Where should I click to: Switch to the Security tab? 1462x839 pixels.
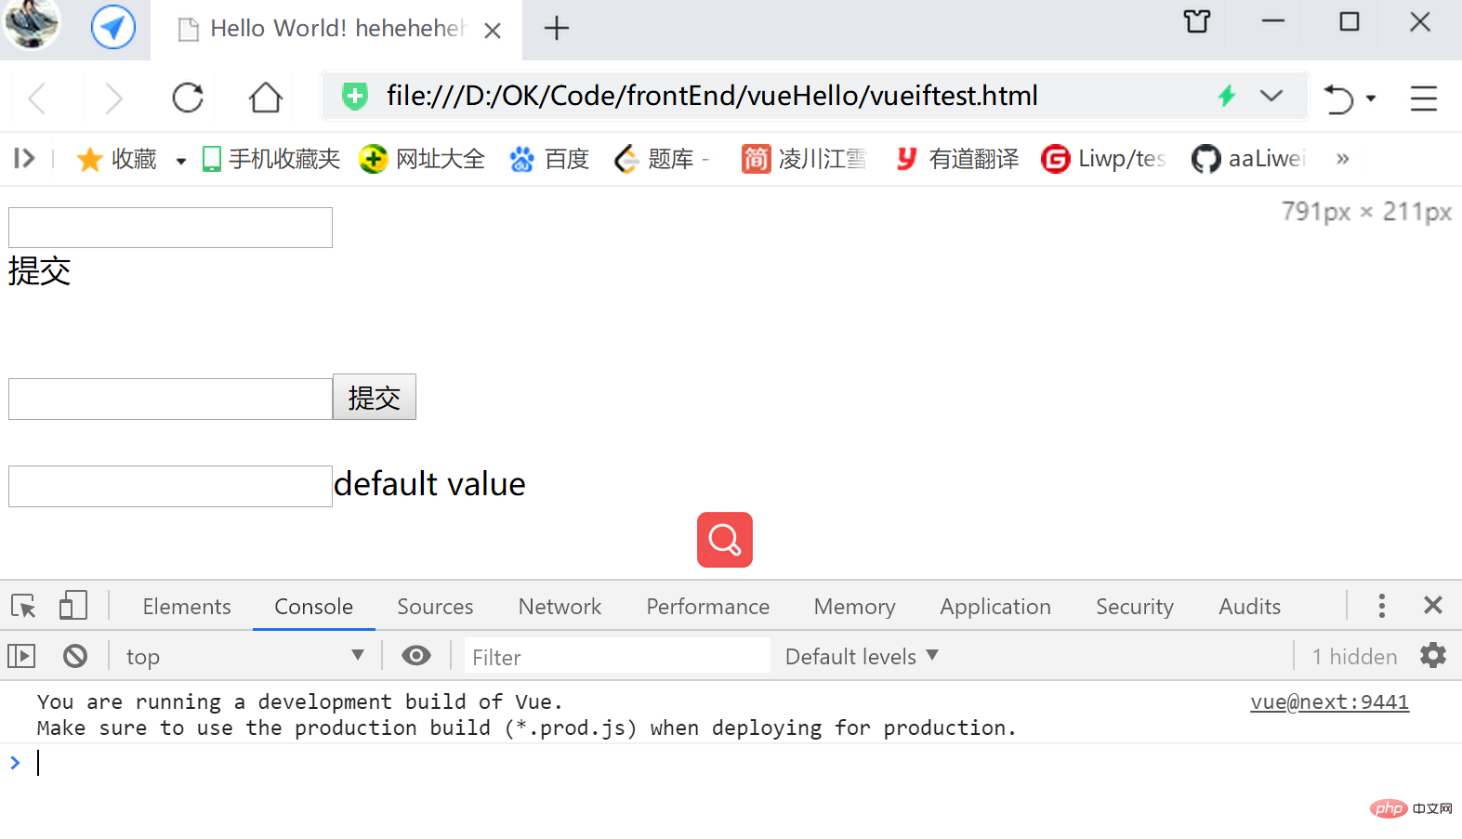coord(1135,607)
